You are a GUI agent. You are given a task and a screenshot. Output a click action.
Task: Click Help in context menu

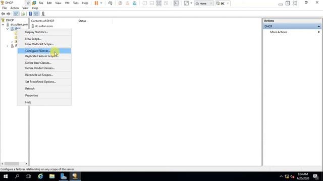(44, 102)
